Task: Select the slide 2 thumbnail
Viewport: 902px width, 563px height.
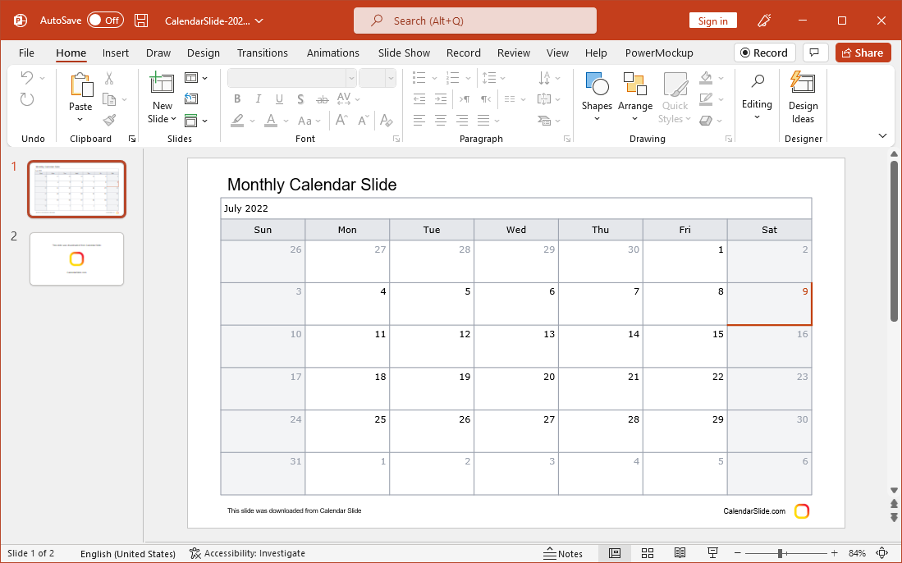Action: [x=76, y=259]
